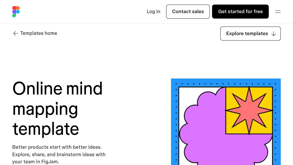
Task: Click the Figma logo icon
Action: click(x=16, y=11)
